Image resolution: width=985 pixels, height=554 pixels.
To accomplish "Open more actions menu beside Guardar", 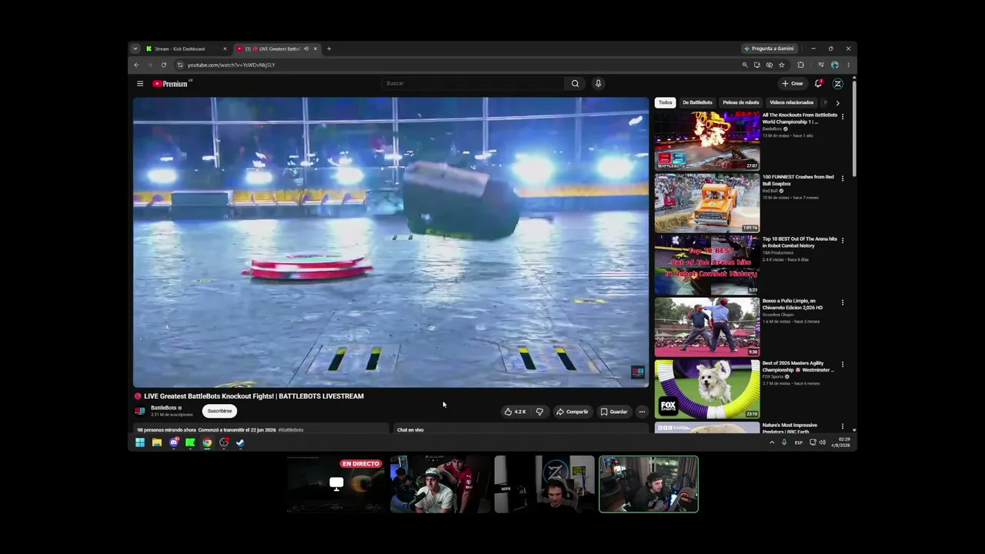I will coord(642,412).
